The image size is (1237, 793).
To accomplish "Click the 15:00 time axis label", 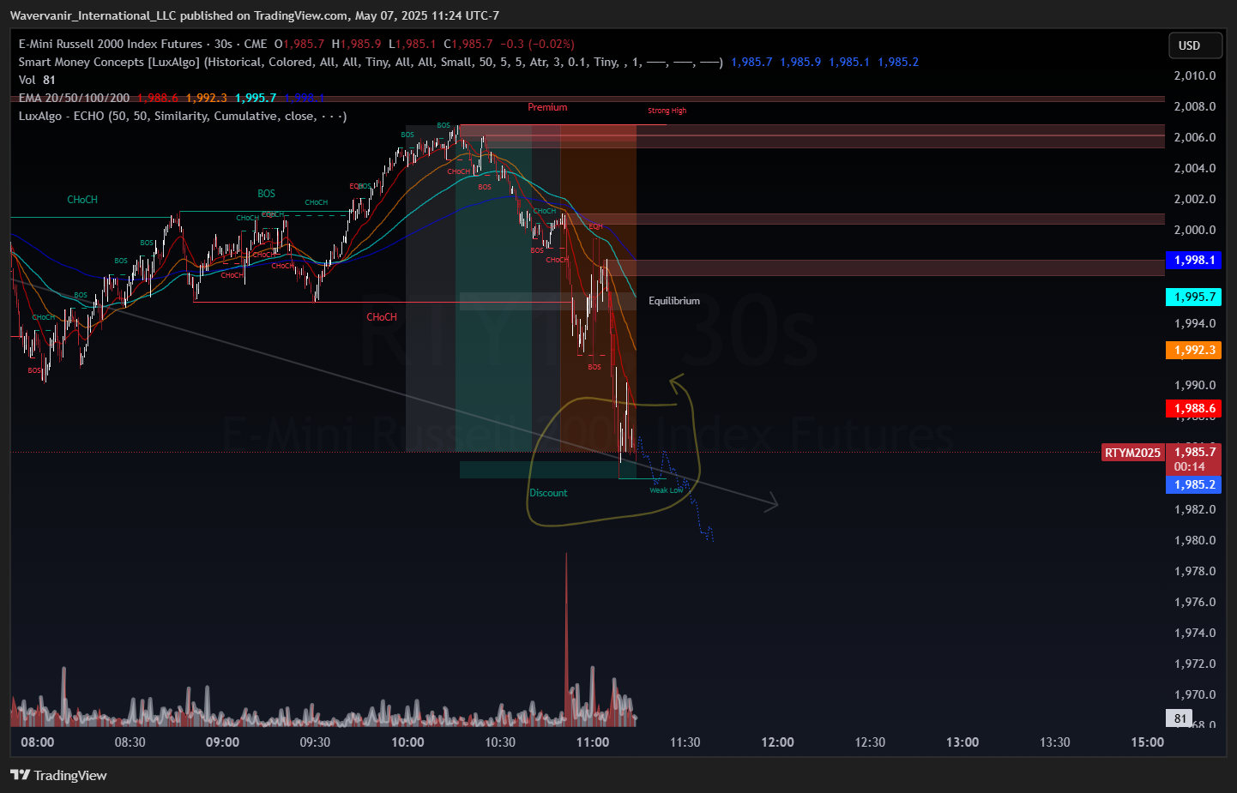I will 1147,742.
